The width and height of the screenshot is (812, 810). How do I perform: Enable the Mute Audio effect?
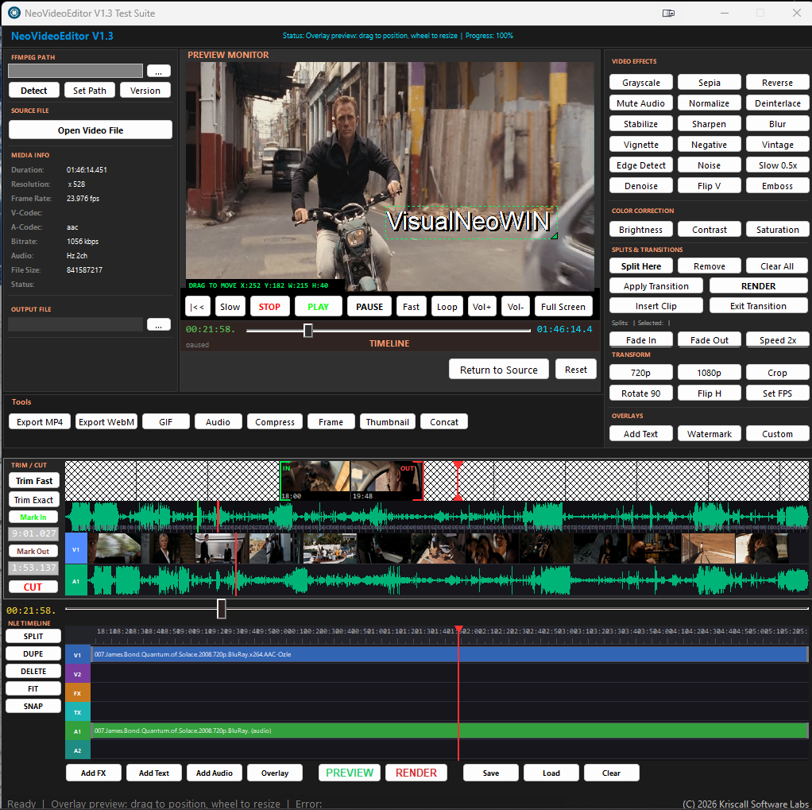tap(640, 103)
